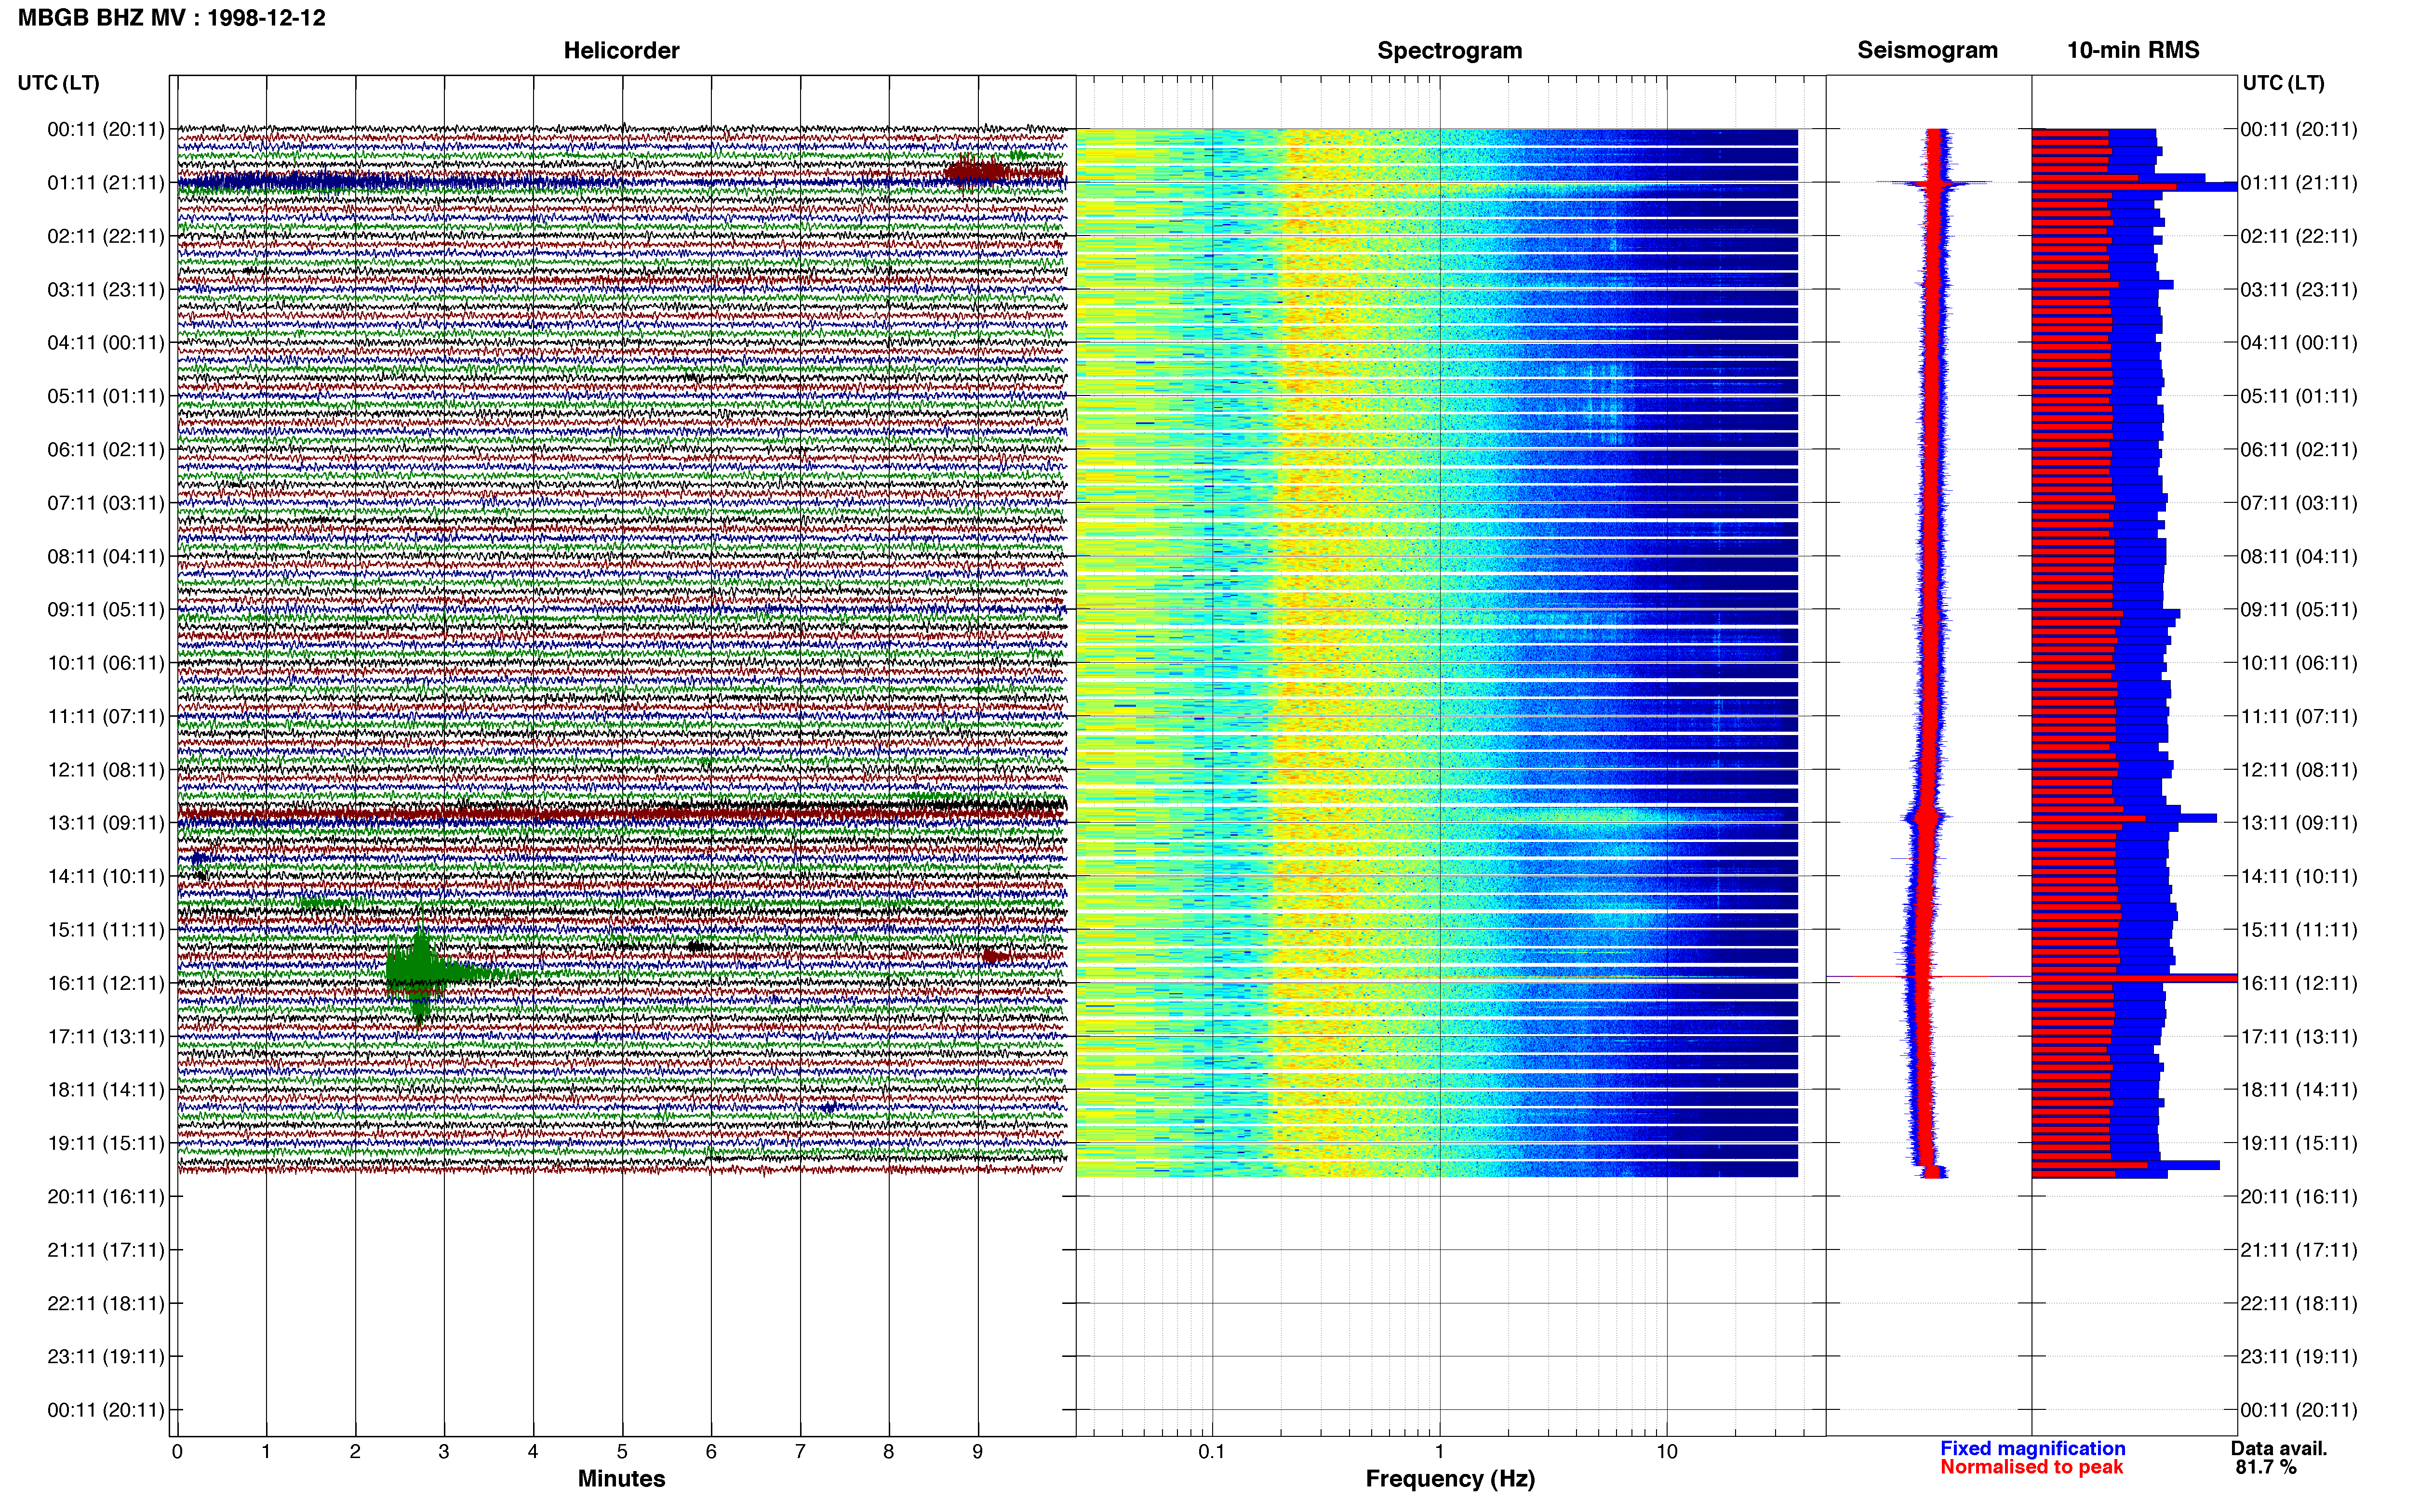Click the left '02:11 (22:11)' time label
2419x1512 pixels.
coord(106,236)
